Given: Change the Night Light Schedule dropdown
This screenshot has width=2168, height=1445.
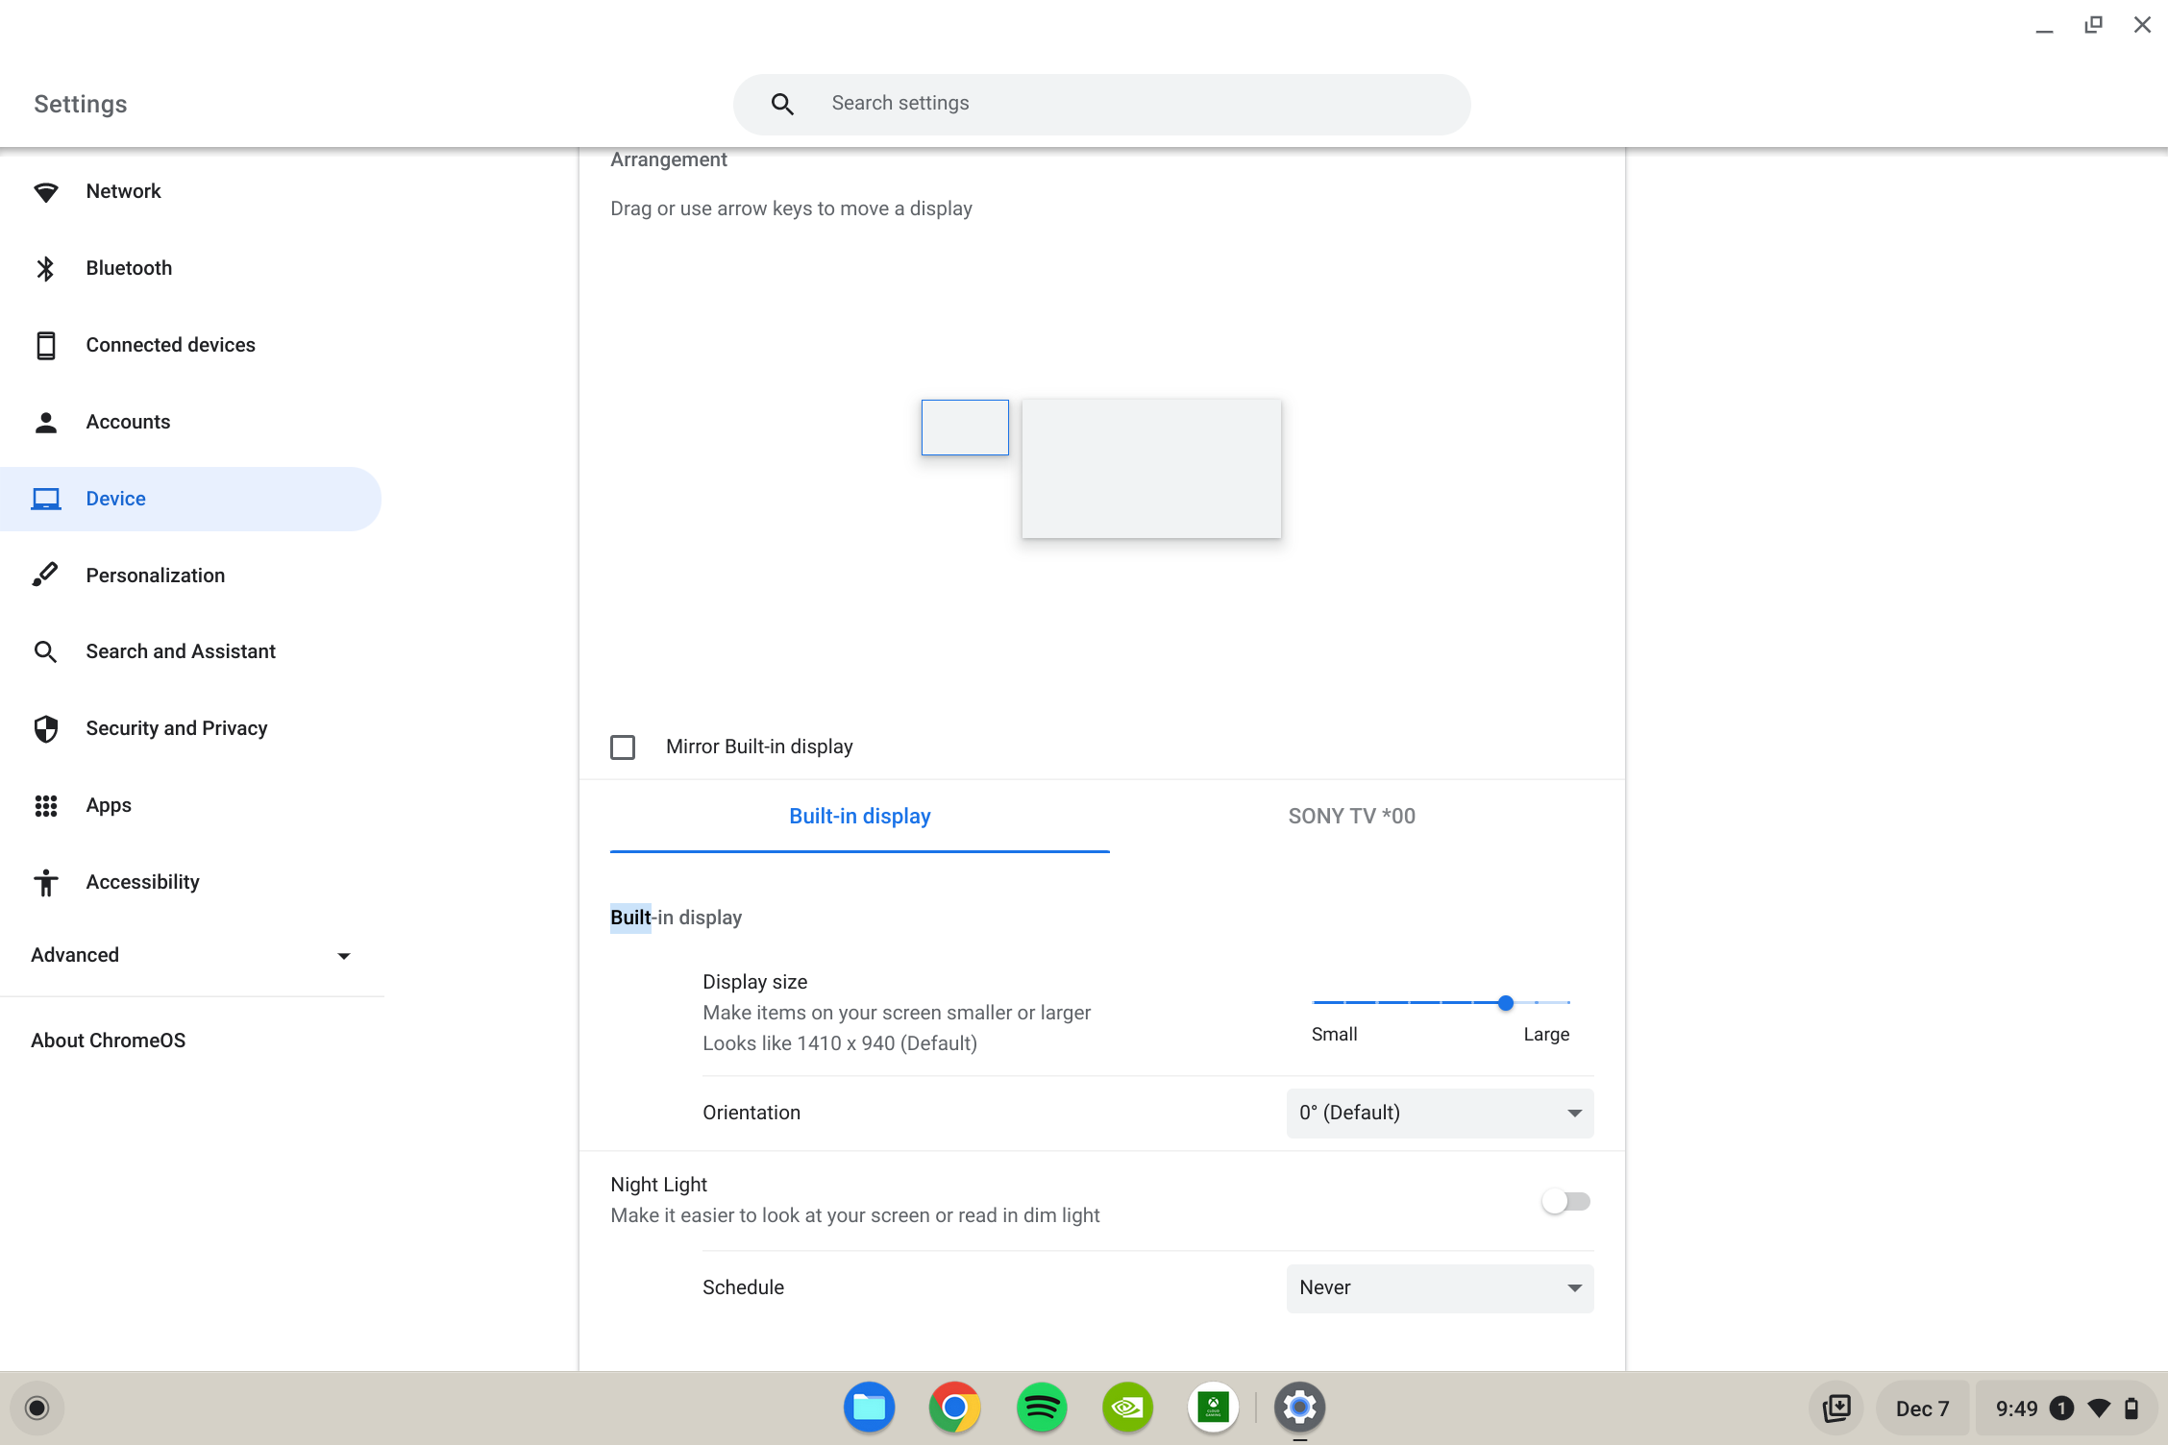Looking at the screenshot, I should pos(1439,1287).
